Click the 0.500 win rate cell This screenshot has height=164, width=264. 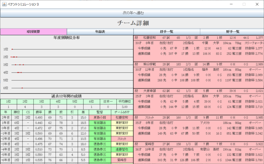point(39,133)
